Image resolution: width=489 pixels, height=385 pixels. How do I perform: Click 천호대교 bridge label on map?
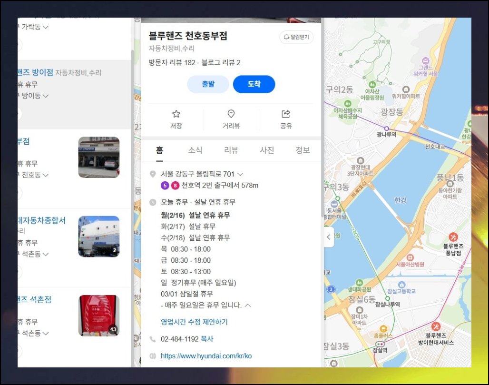435,147
